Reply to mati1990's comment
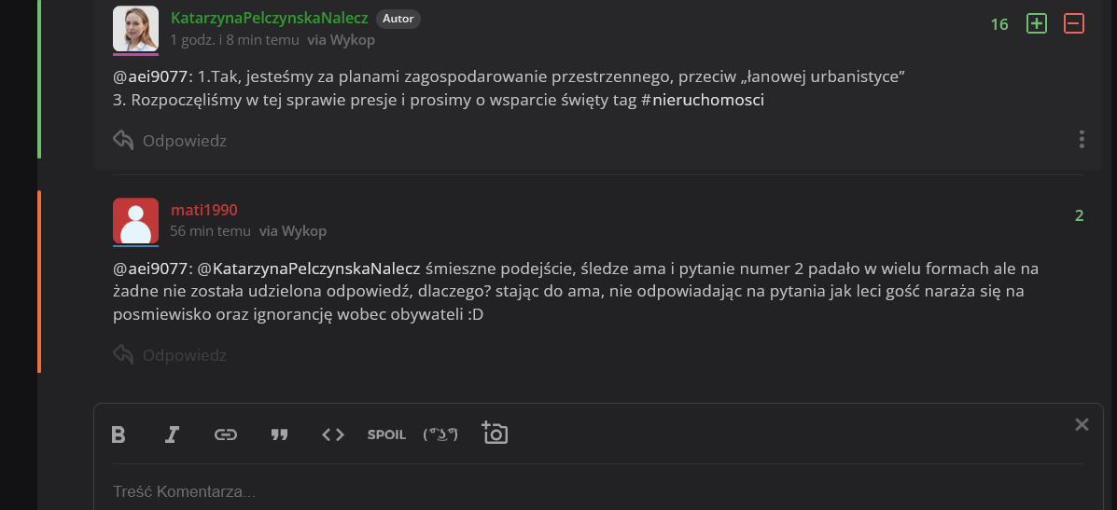 [171, 355]
